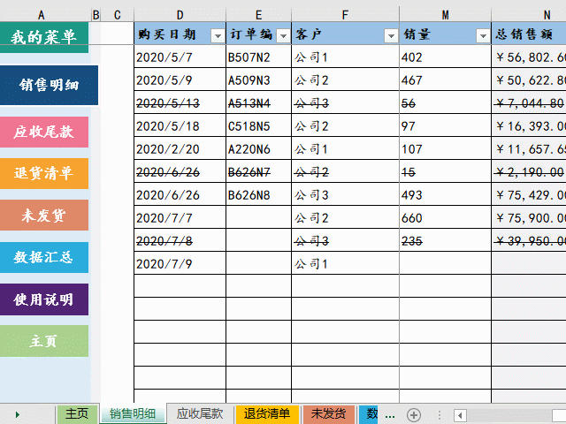Switch to the 主页 sheet tab
Screen dimensions: 566x424
(77, 413)
